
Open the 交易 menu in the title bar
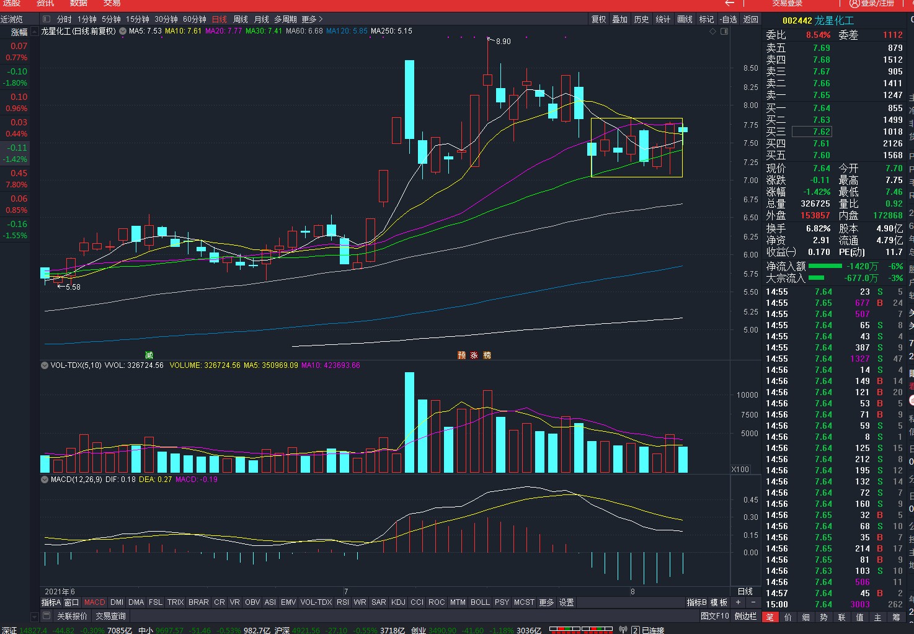(112, 3)
